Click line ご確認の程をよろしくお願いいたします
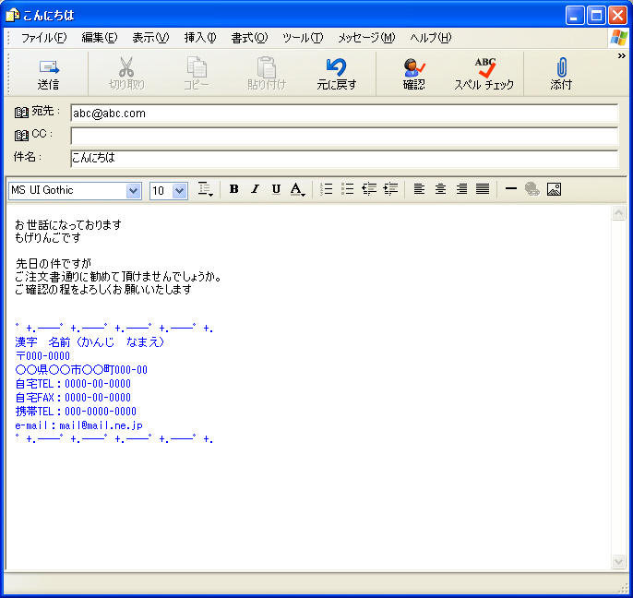This screenshot has height=598, width=633. pyautogui.click(x=103, y=290)
